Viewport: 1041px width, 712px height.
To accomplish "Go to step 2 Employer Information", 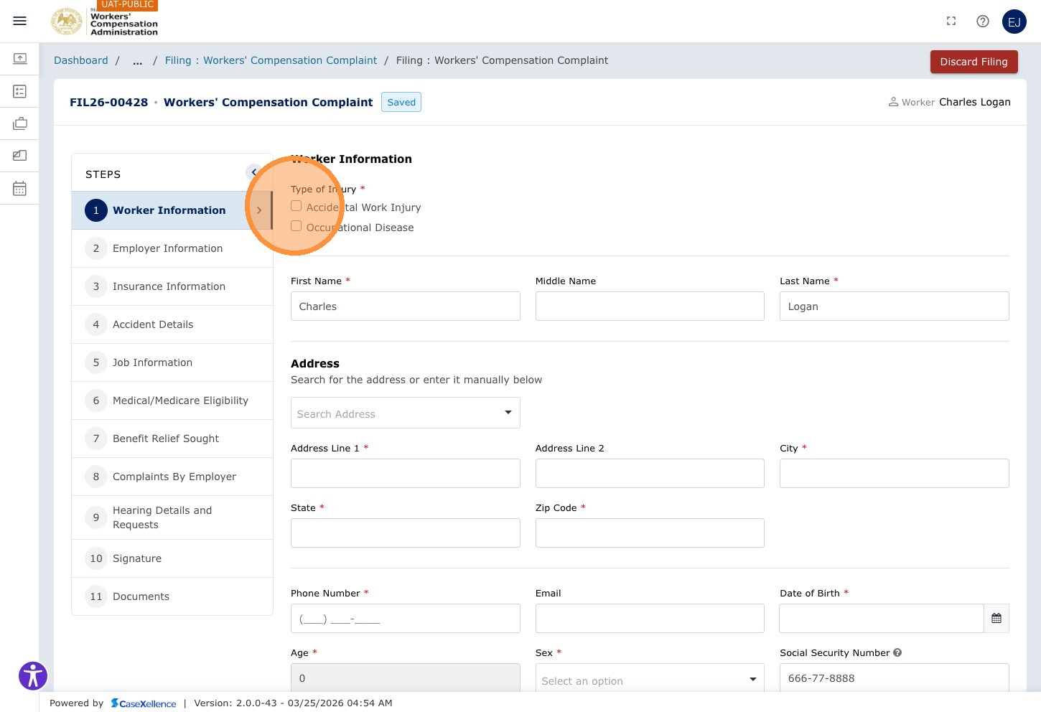I will point(172,248).
